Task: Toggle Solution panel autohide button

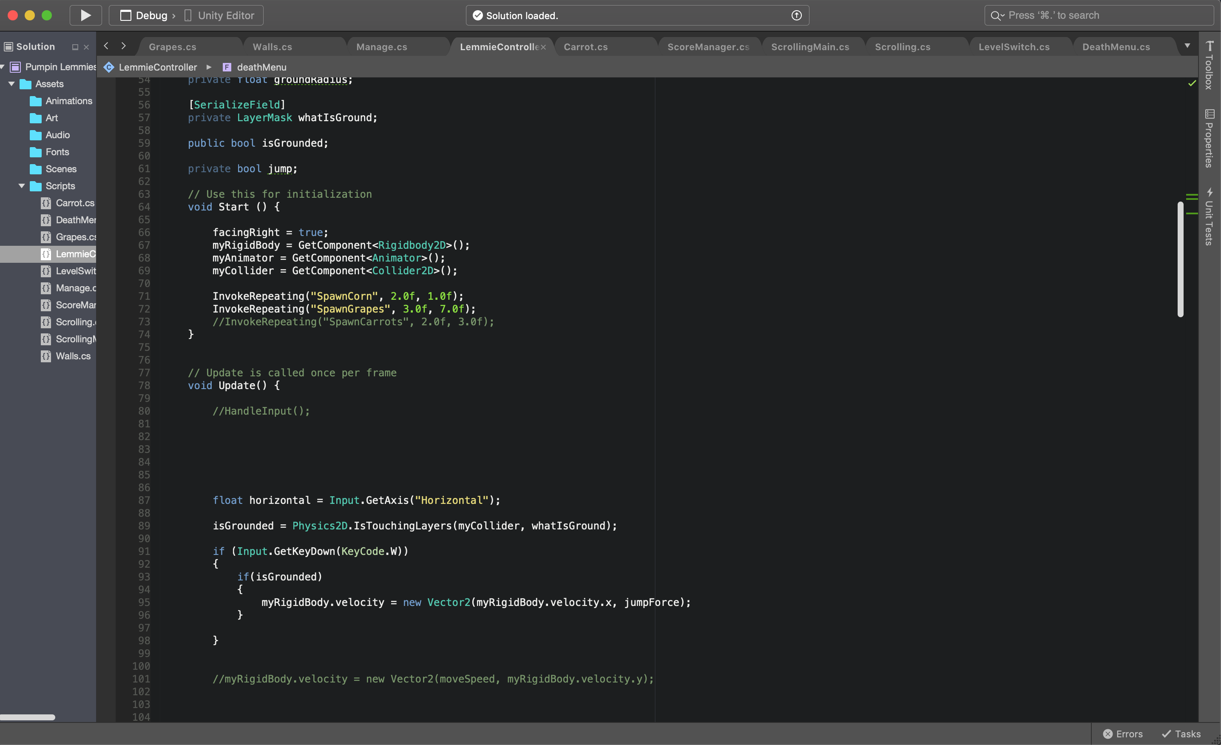Action: [75, 47]
